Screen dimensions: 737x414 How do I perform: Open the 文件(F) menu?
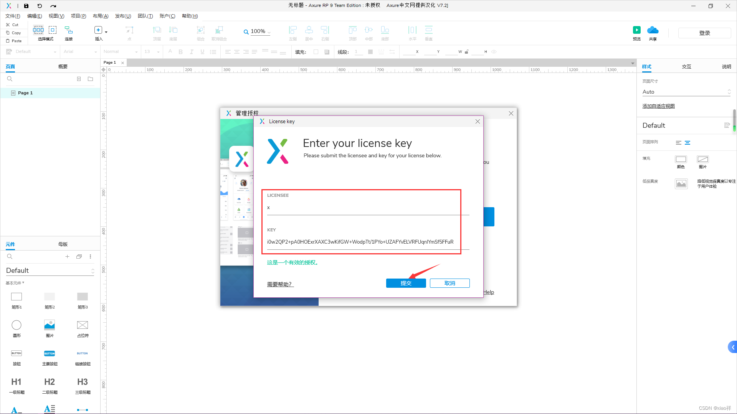tap(13, 16)
